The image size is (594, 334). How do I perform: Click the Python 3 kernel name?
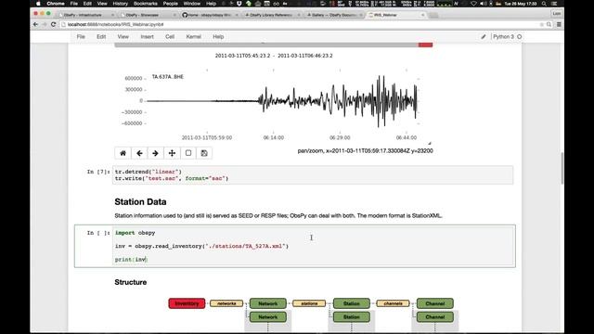(503, 37)
